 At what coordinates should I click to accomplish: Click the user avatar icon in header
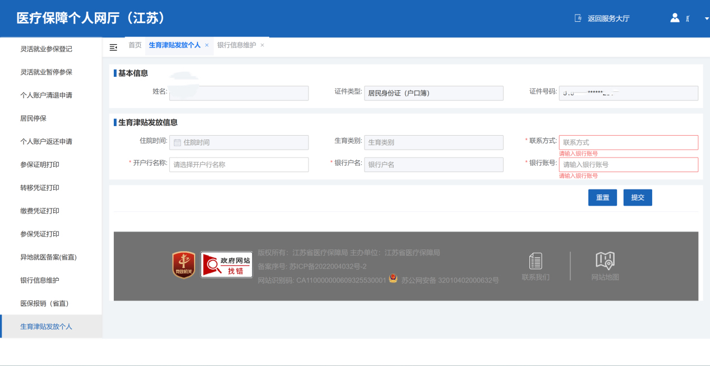pos(675,18)
